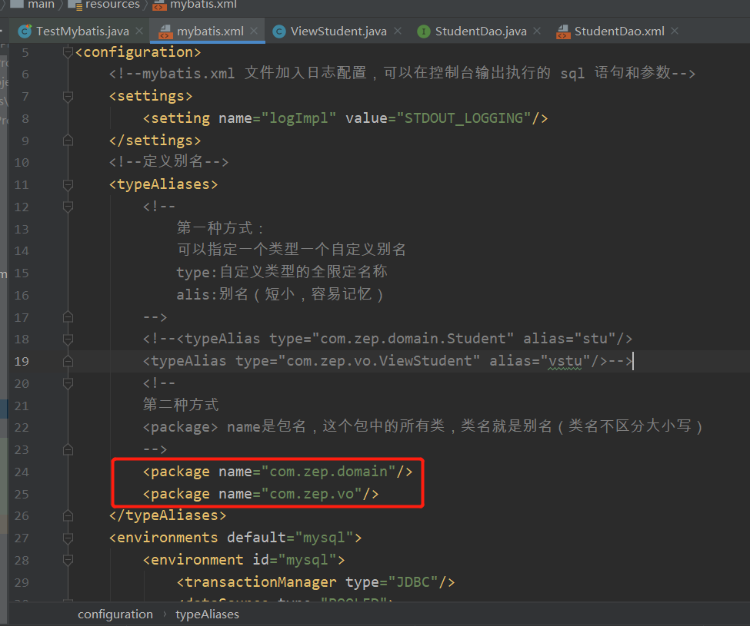Screen dimensions: 750x626
Task: Fold the closing settings tag line 9
Action: [x=68, y=141]
